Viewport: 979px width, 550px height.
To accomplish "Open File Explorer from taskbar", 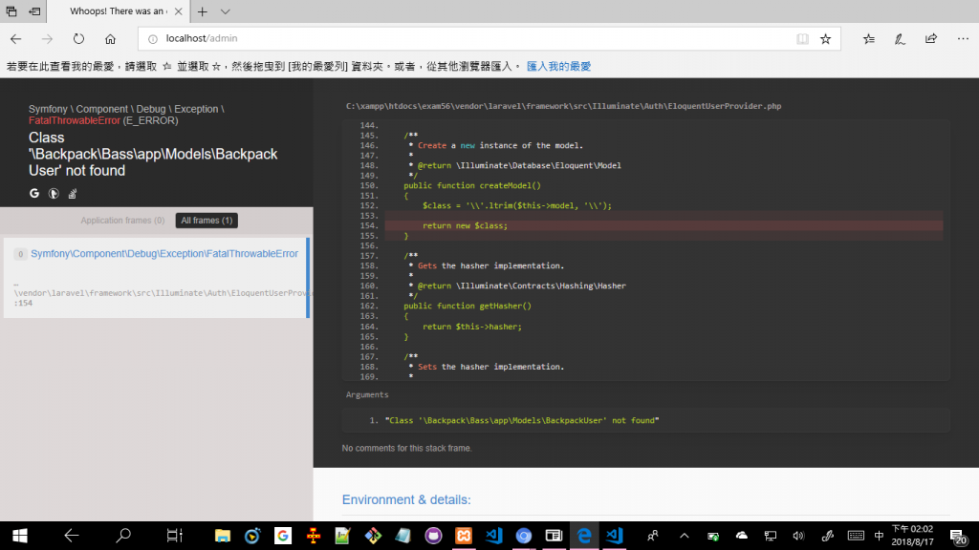I will 222,536.
